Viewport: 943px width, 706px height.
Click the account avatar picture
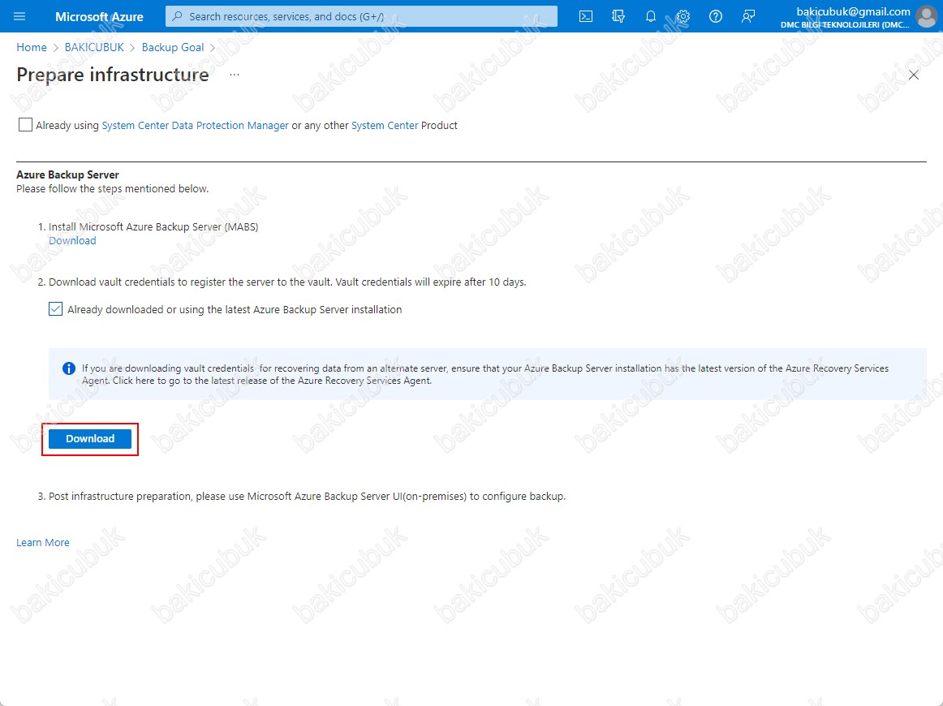pos(927,16)
